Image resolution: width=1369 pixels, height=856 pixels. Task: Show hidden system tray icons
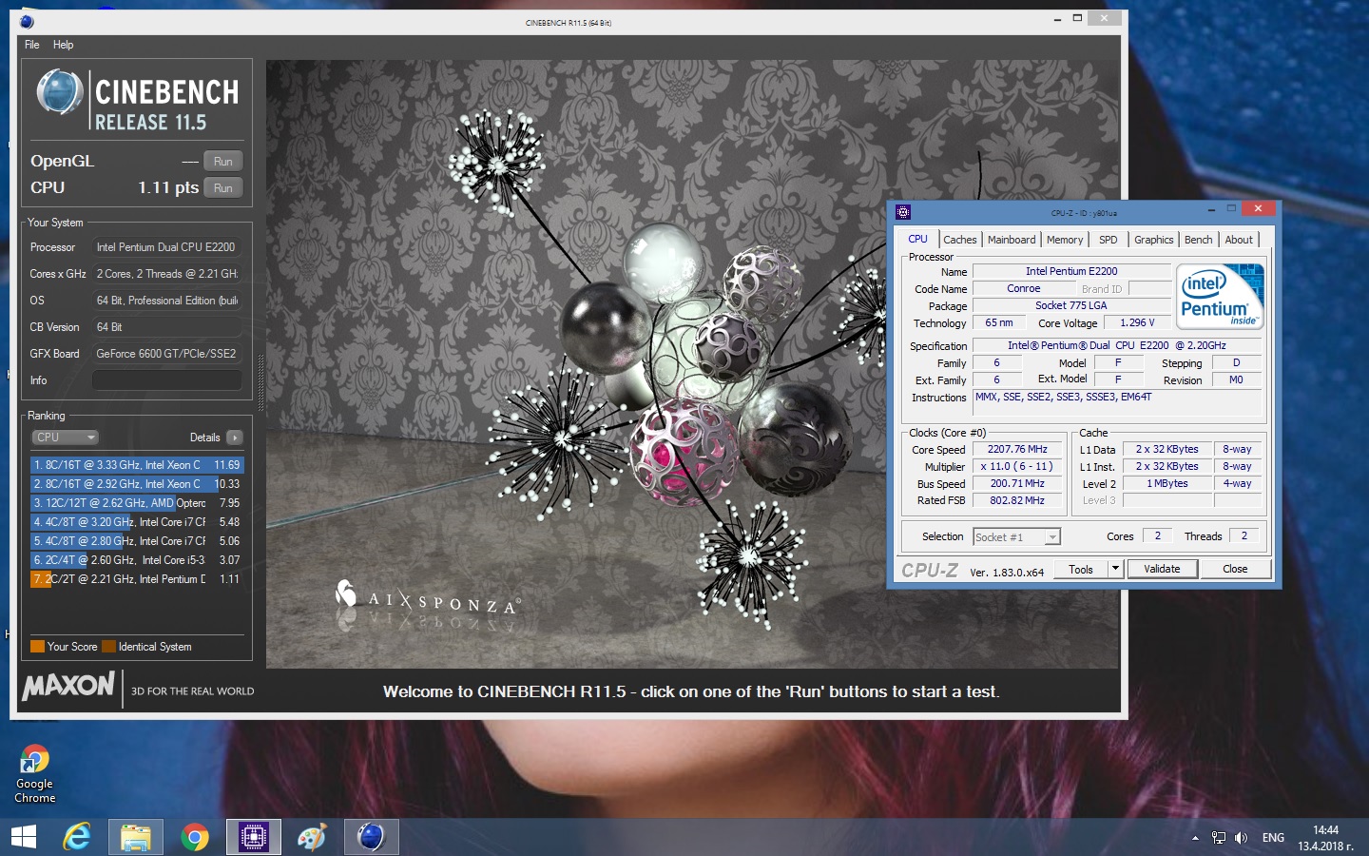point(1195,838)
